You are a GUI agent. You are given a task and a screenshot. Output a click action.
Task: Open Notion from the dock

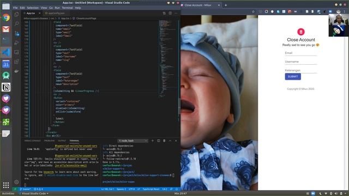(x=6, y=87)
